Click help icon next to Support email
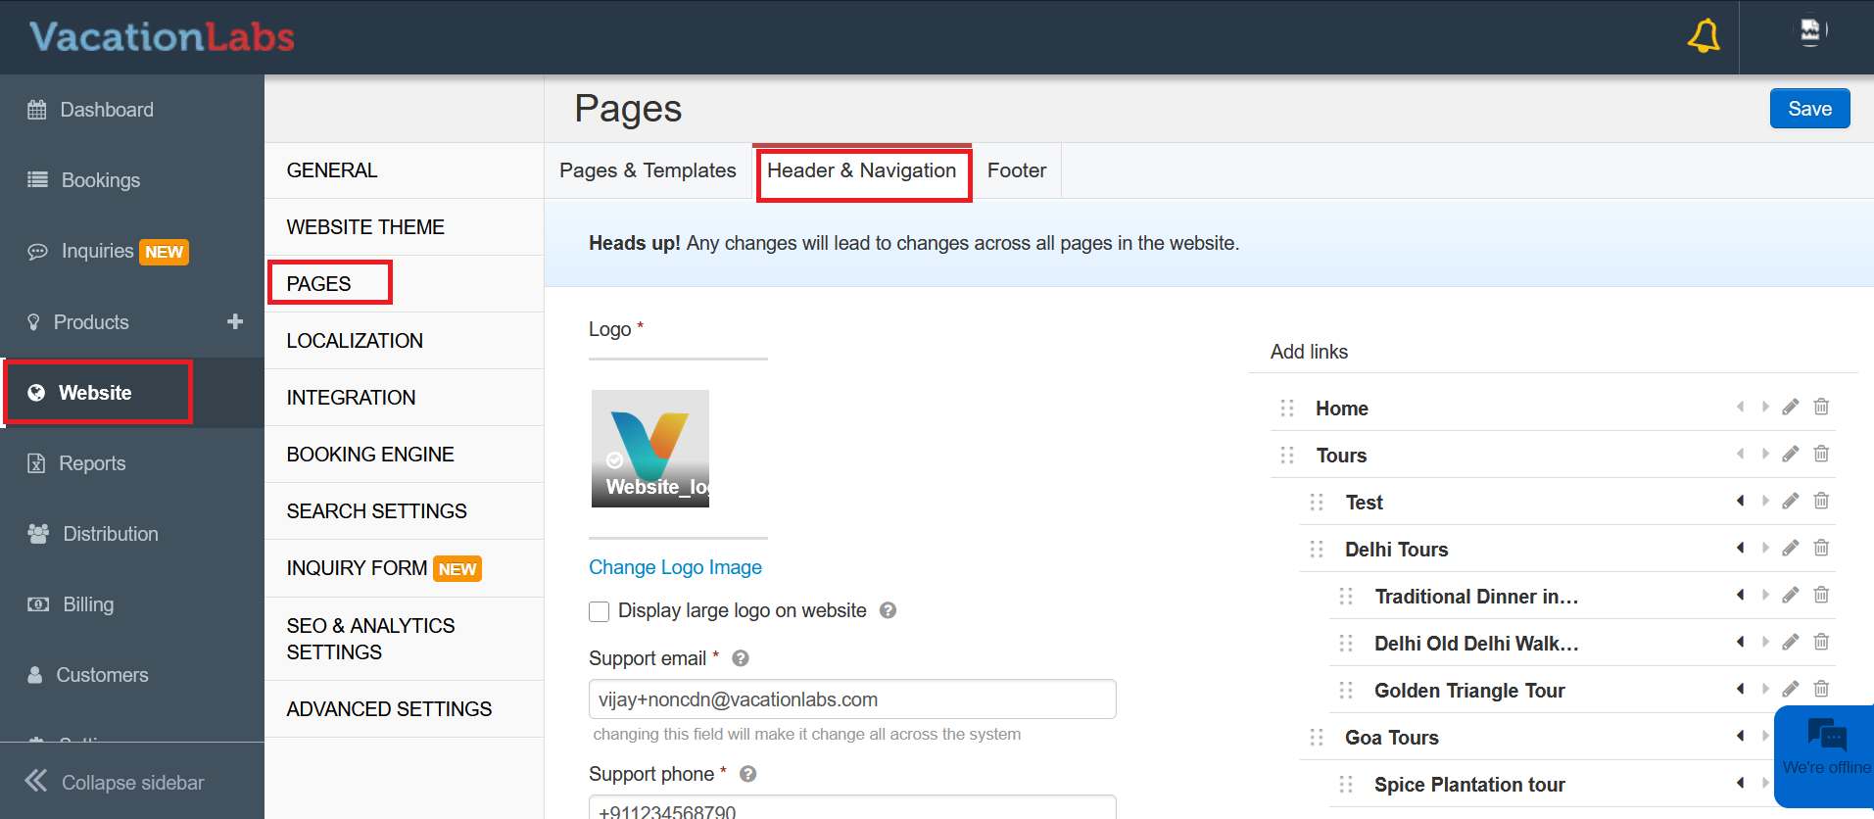Screen dimensions: 1874x819 tap(741, 658)
